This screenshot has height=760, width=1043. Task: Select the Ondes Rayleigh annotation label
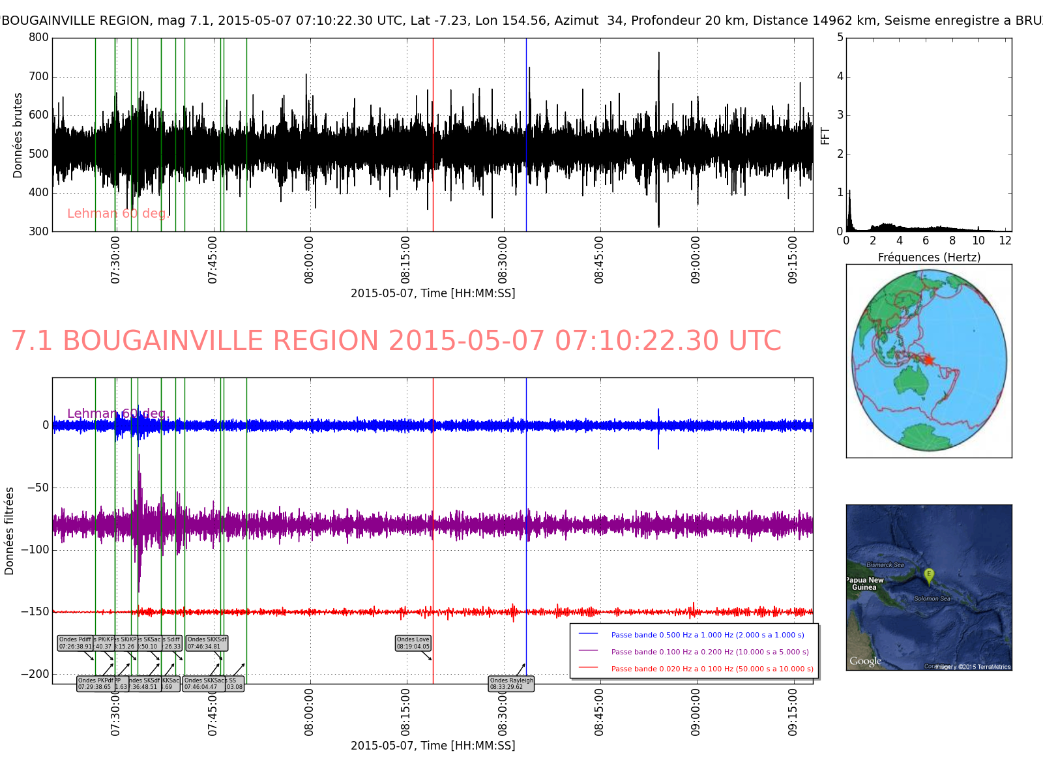(511, 684)
